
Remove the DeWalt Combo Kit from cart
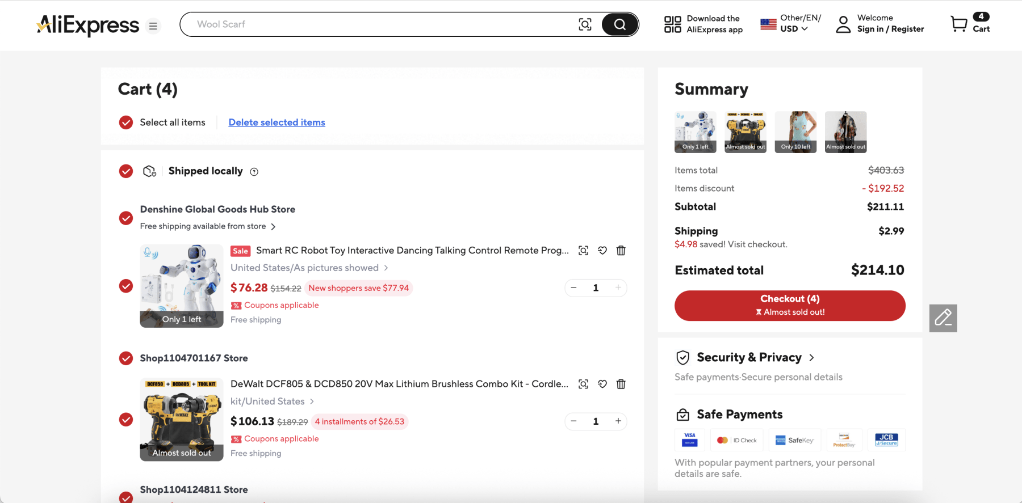point(621,384)
